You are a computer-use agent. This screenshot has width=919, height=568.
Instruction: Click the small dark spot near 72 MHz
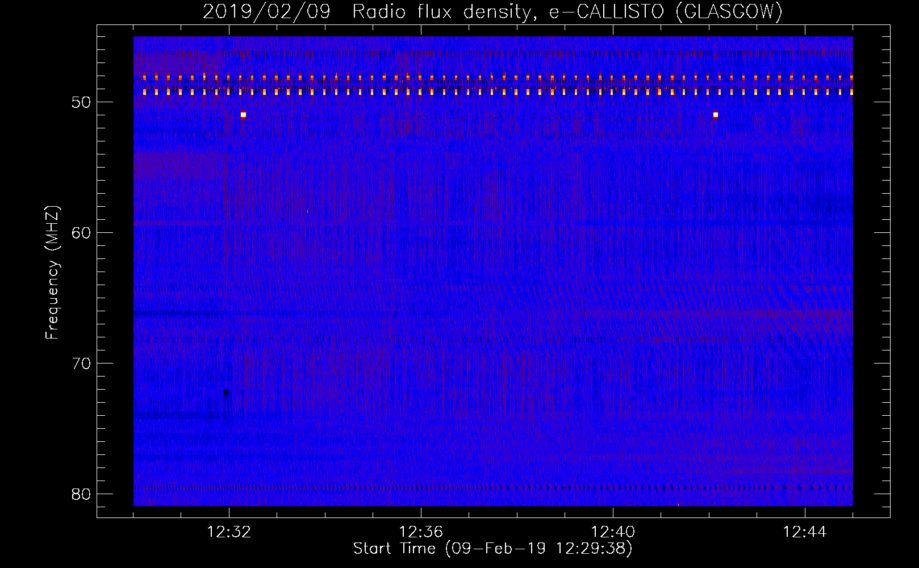point(226,392)
